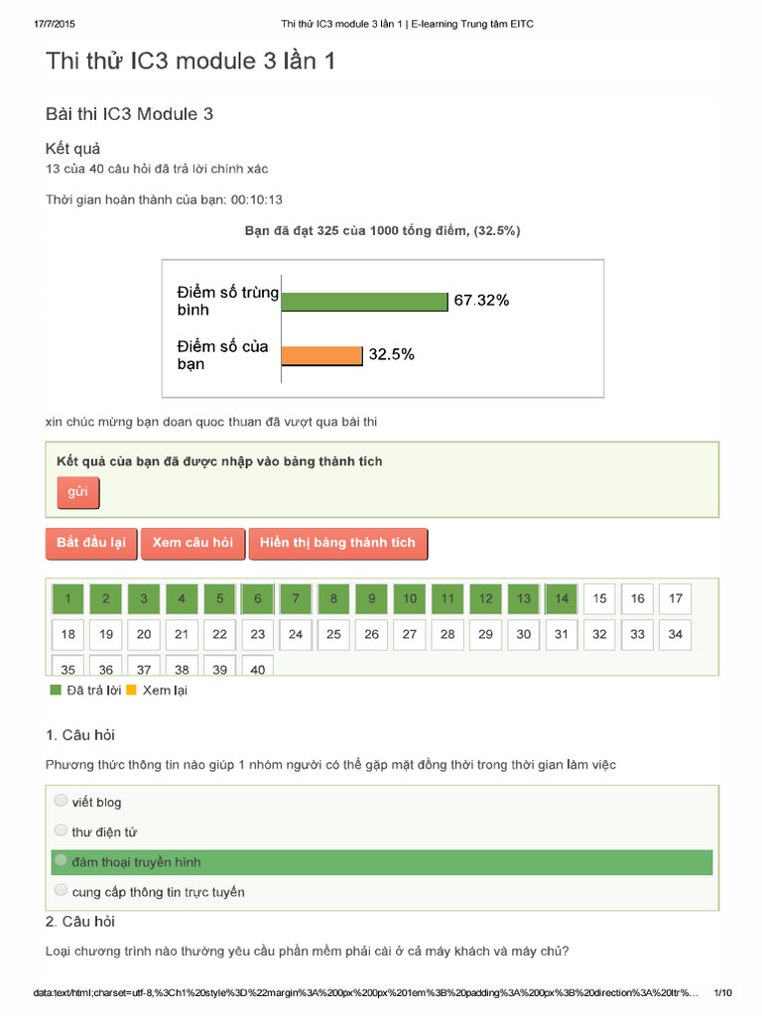Screen dimensions: 762x1016
Task: Open question 34 in the grid
Action: pyautogui.click(x=675, y=634)
